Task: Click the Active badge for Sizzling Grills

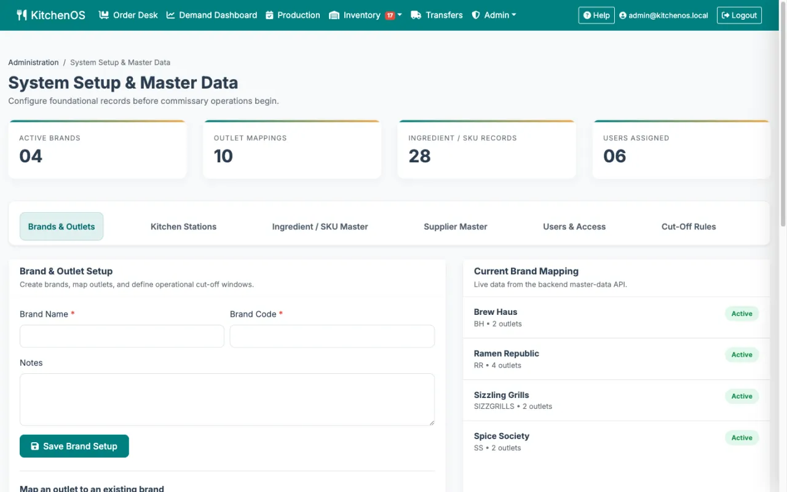Action: pos(742,396)
